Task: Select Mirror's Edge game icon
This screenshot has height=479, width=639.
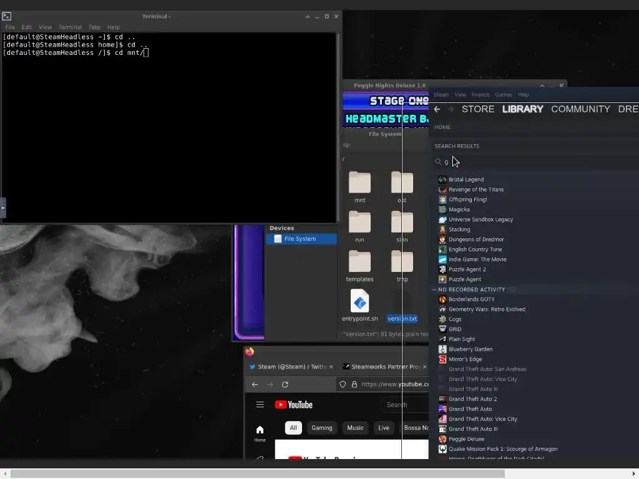Action: point(442,359)
